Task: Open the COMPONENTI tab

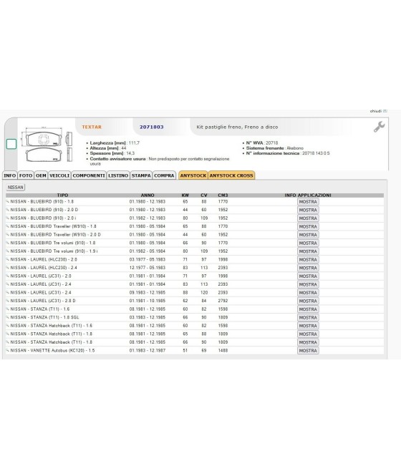Action: pyautogui.click(x=89, y=175)
